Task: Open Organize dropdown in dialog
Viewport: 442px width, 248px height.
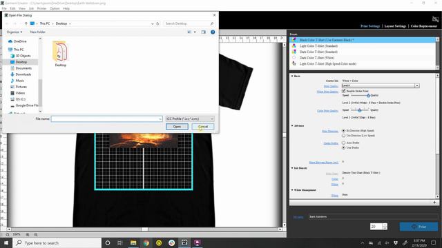Action: click(15, 32)
